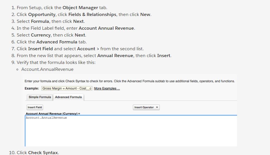Switch to the Simple Formula tab

tap(40, 97)
